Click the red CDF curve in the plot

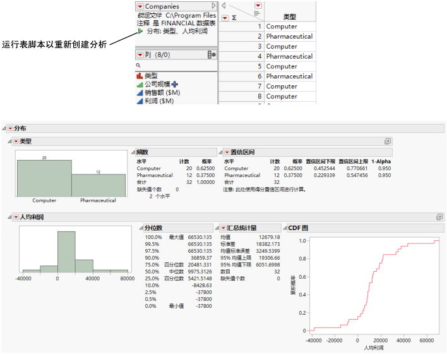pos(369,283)
